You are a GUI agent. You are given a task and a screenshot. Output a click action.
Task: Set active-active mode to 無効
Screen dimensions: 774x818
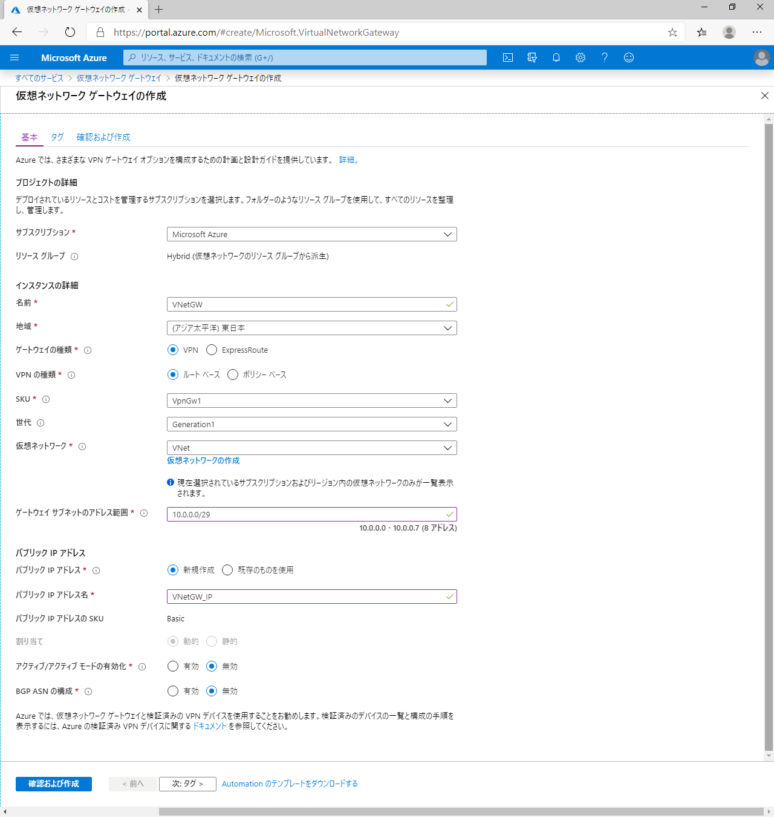(212, 666)
